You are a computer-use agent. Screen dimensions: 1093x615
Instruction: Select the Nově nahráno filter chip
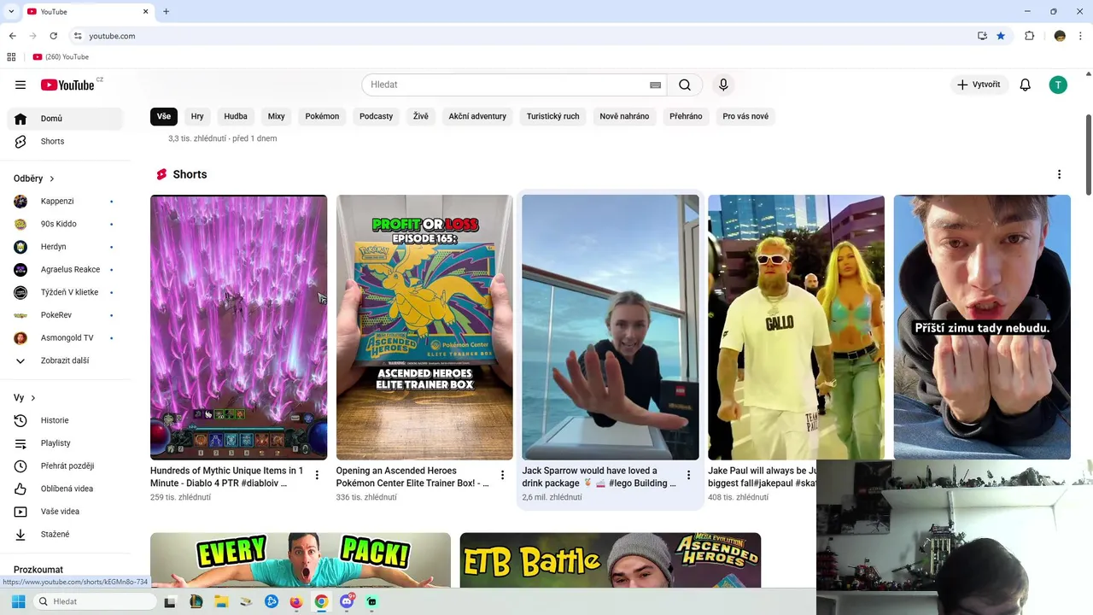tap(624, 116)
